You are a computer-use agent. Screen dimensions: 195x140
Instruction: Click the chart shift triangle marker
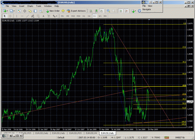coord(149,20)
